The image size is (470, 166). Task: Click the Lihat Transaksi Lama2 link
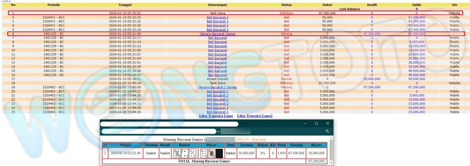[255, 116]
